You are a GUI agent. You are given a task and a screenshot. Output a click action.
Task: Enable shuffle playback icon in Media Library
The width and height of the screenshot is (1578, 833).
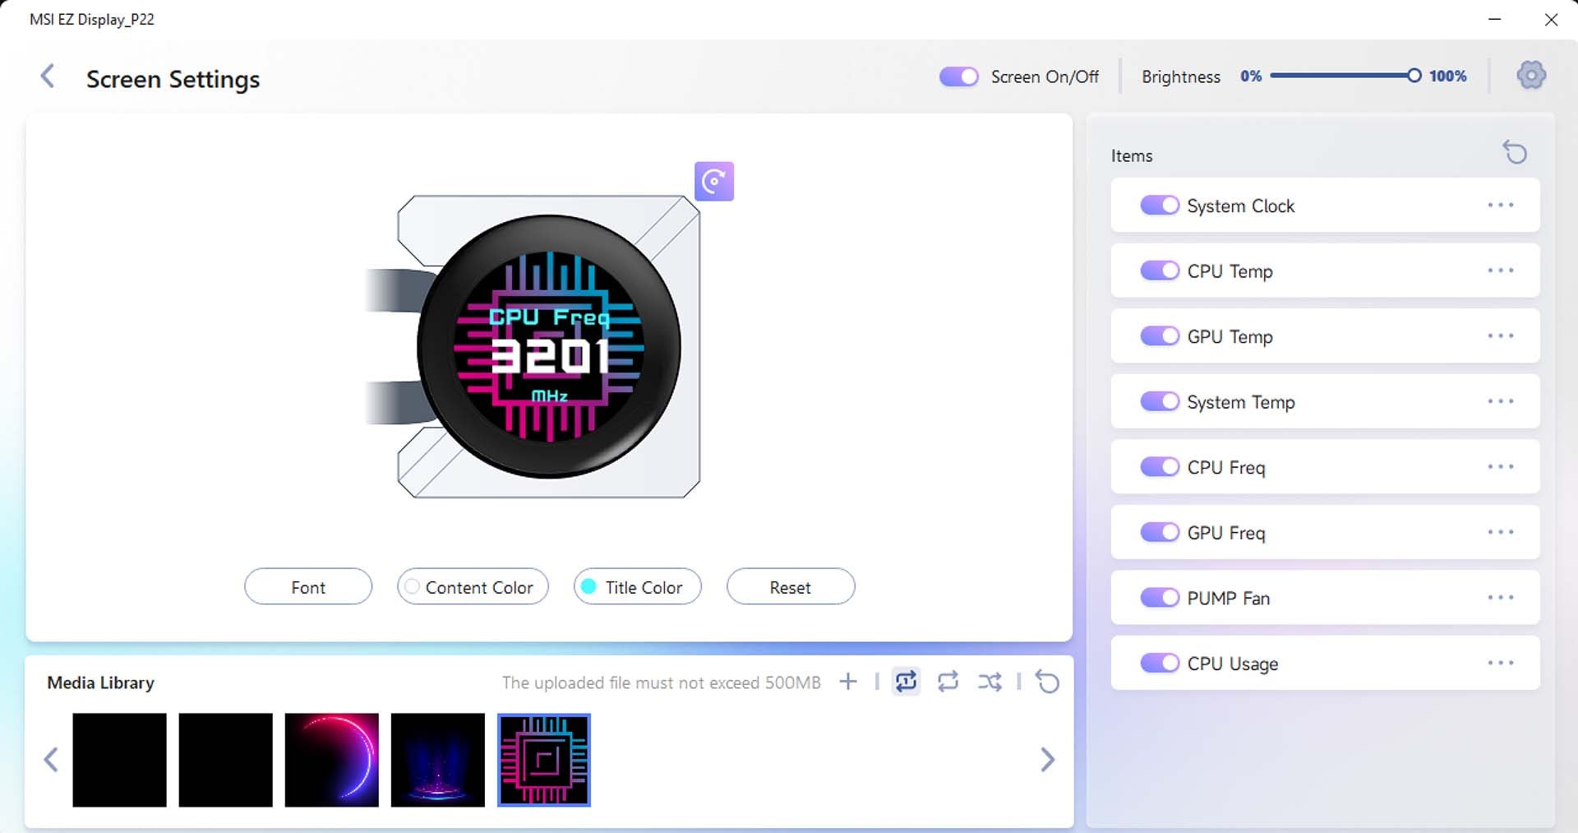click(x=990, y=682)
